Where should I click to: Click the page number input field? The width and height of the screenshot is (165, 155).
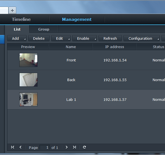pos(45,147)
